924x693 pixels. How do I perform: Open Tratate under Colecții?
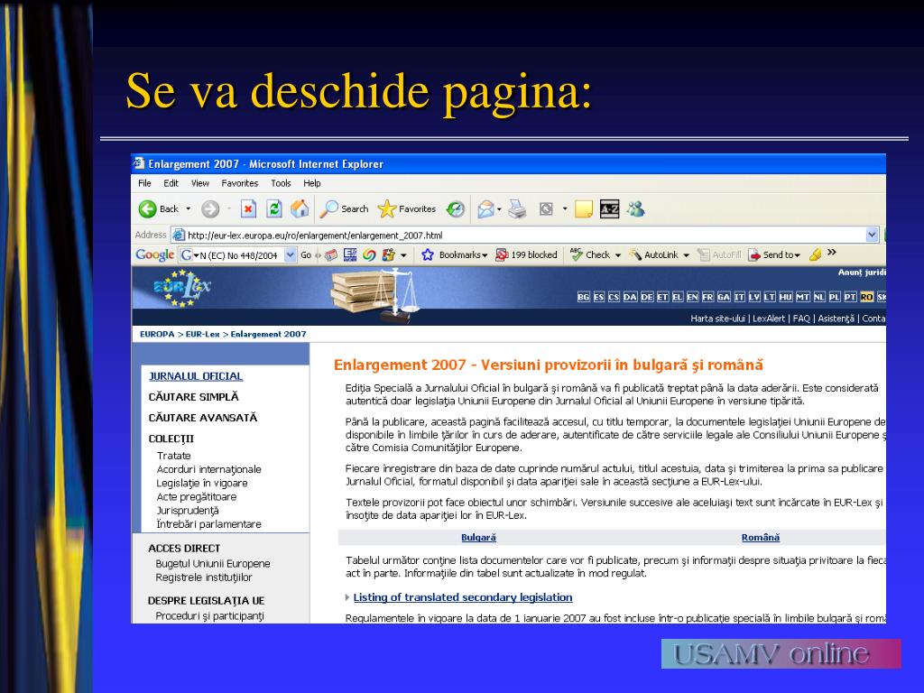[174, 456]
